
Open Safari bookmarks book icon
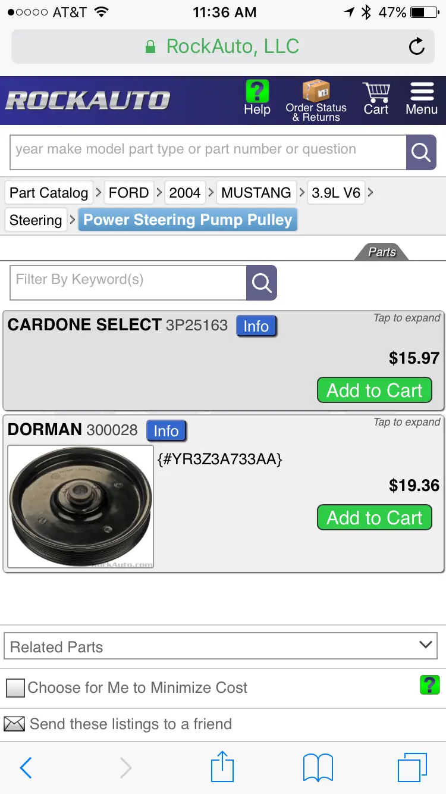[x=318, y=768]
